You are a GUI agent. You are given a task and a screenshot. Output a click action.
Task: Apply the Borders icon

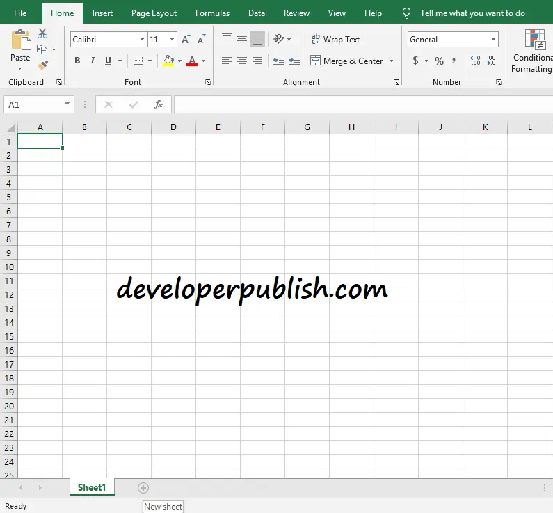pyautogui.click(x=138, y=61)
